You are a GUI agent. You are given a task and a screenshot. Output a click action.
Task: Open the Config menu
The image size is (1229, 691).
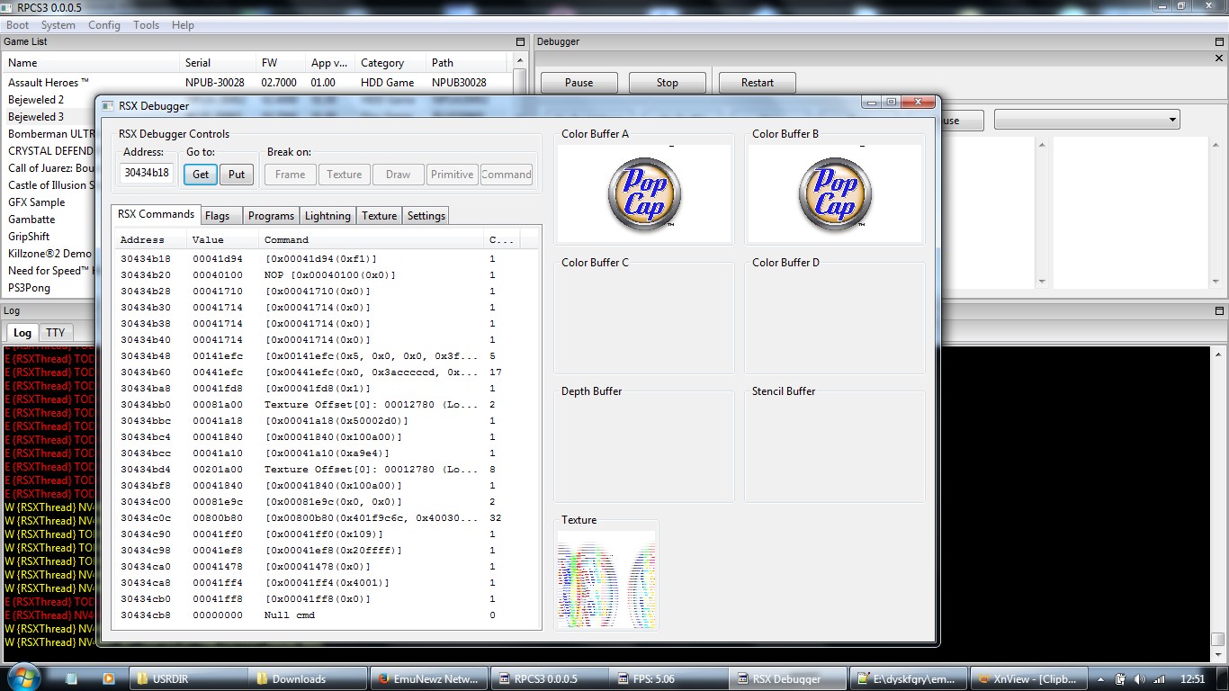pyautogui.click(x=103, y=25)
